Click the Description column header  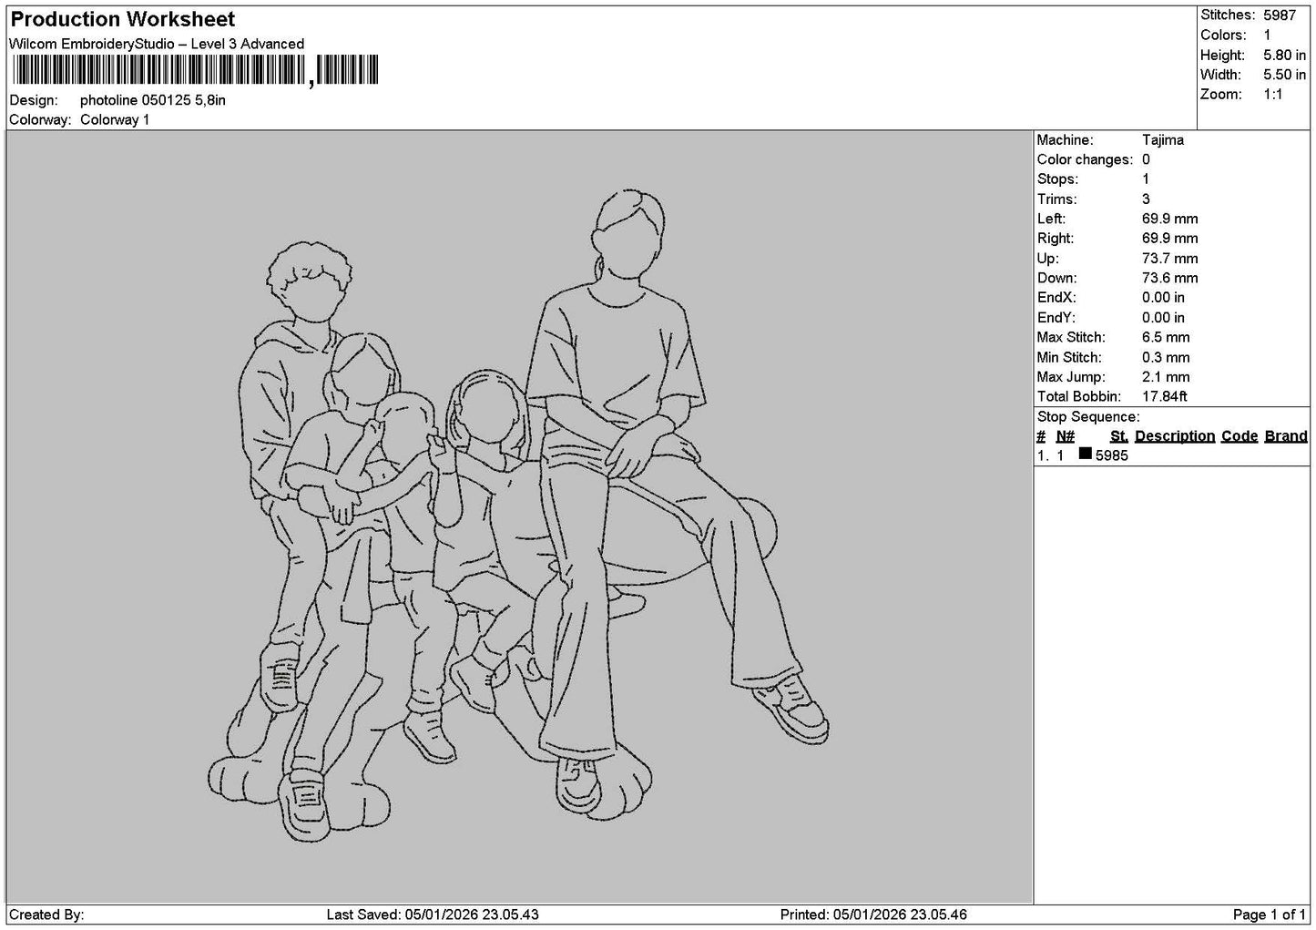(1175, 436)
